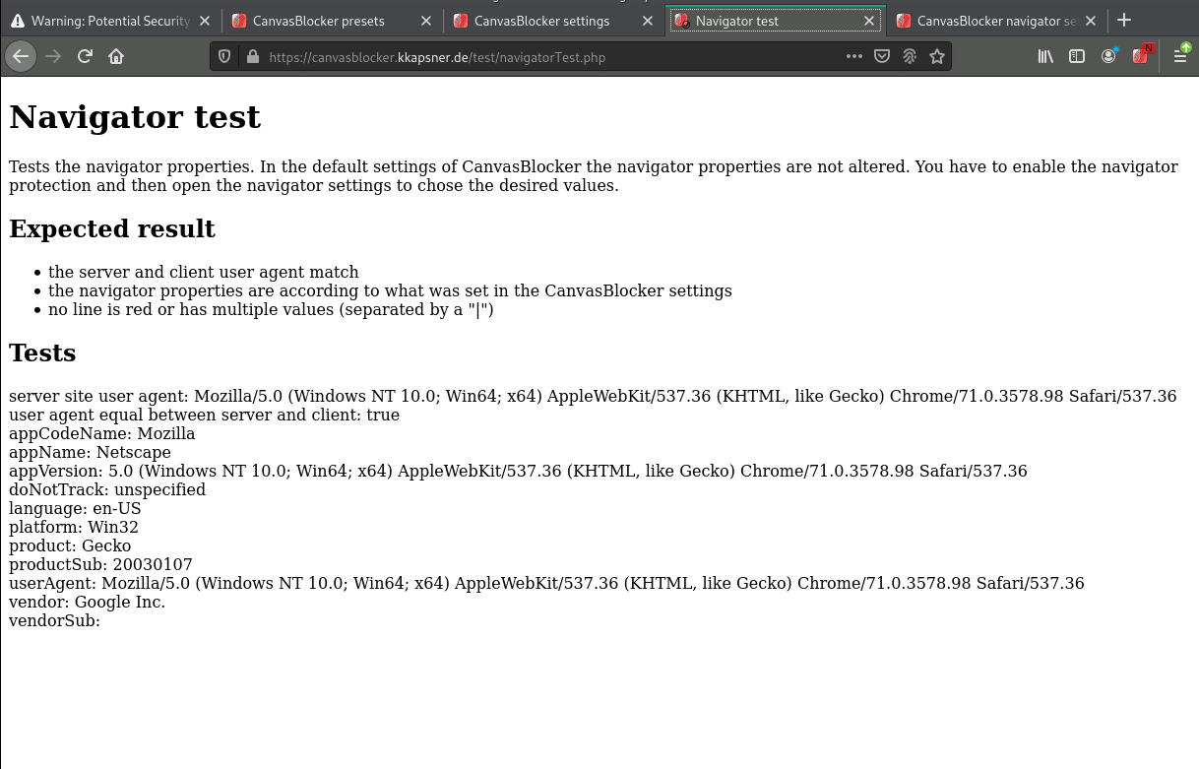1199x769 pixels.
Task: Click the fingerprint icon in the address bar
Action: point(910,56)
